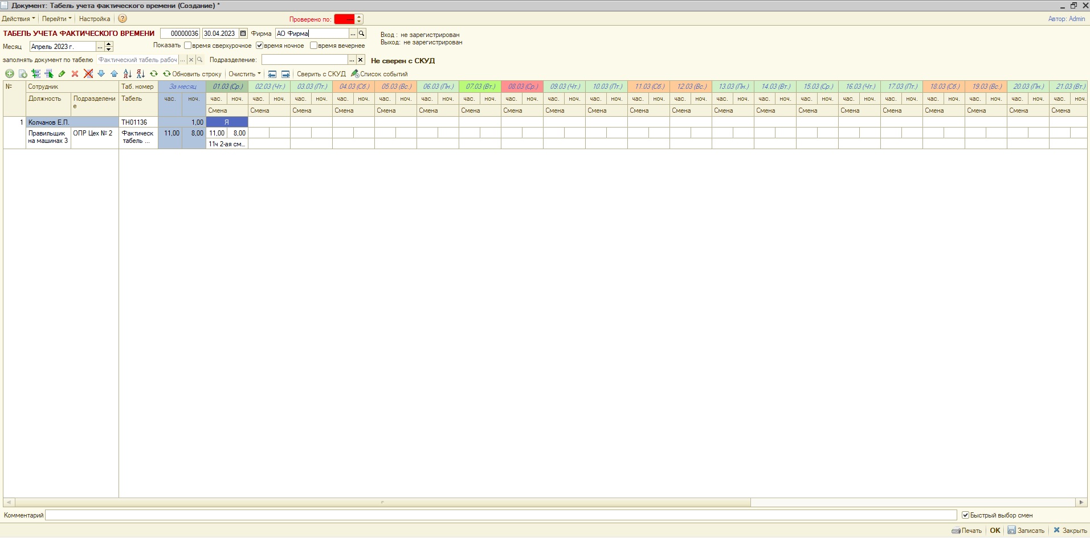Image resolution: width=1090 pixels, height=538 pixels.
Task: Click the pencil edit row icon
Action: tap(62, 74)
